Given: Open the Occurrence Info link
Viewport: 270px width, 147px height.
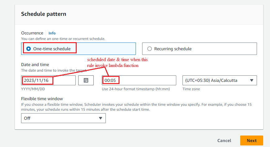Looking at the screenshot, I should [52, 33].
